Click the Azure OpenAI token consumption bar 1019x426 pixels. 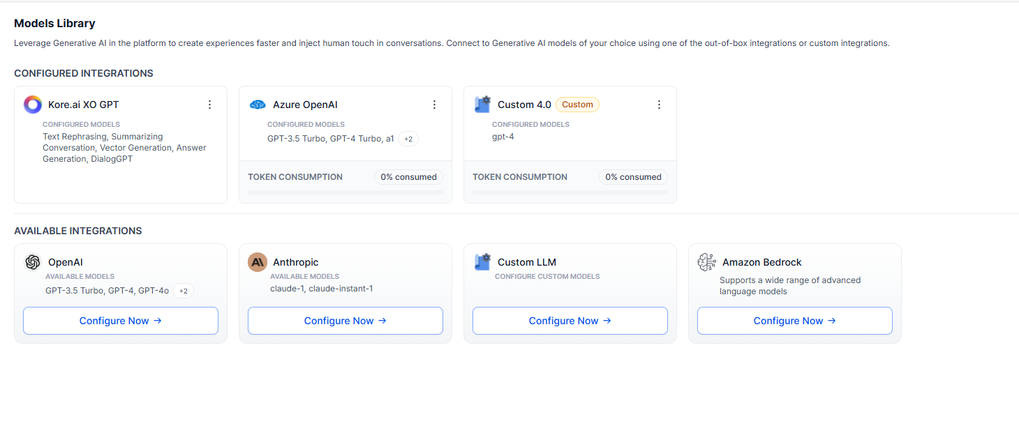point(345,192)
